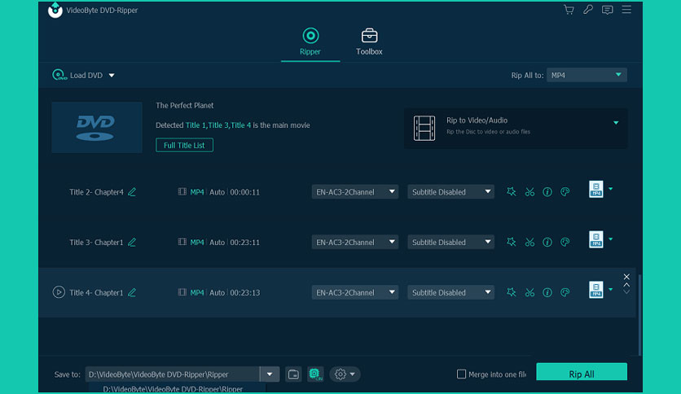Open the Full Title List
681x394 pixels.
[x=184, y=145]
